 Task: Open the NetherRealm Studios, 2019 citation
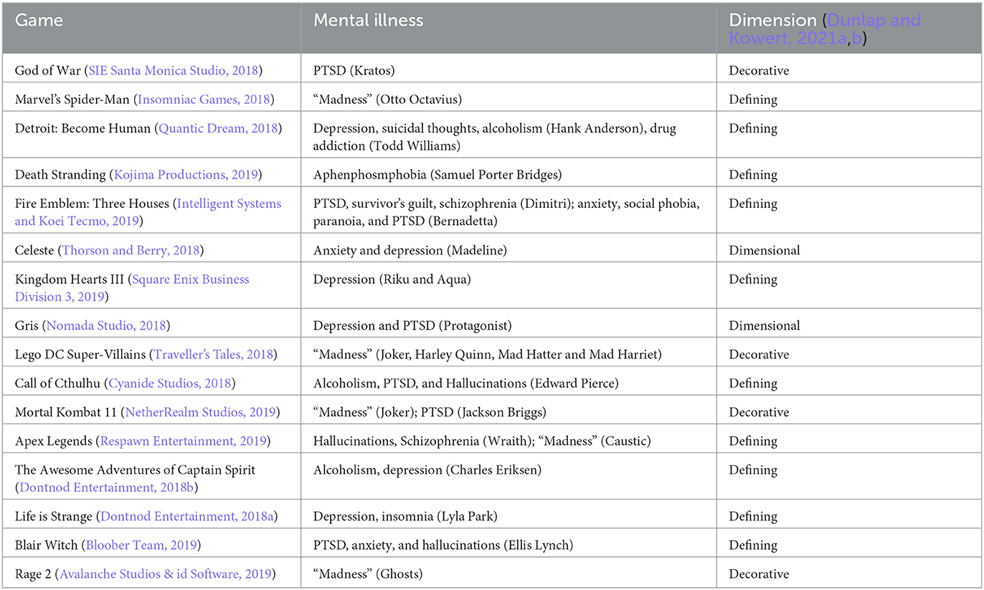pyautogui.click(x=199, y=412)
